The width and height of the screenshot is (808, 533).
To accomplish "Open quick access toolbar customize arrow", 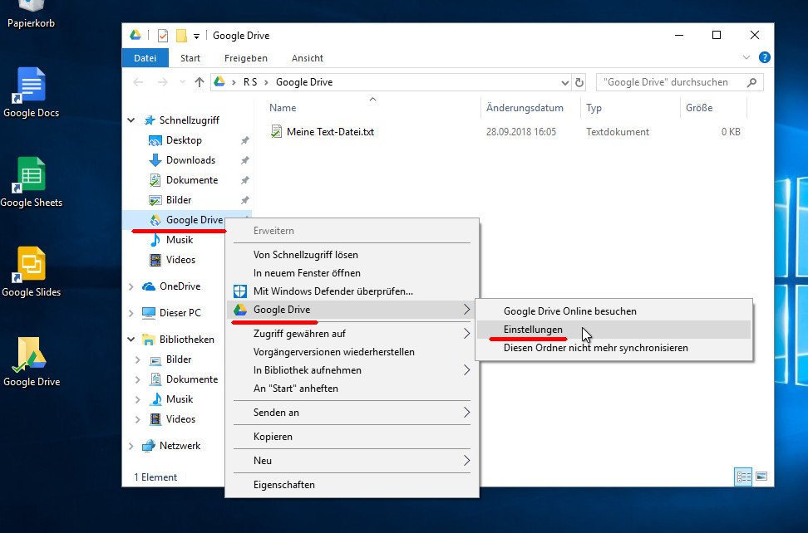I will coord(196,36).
